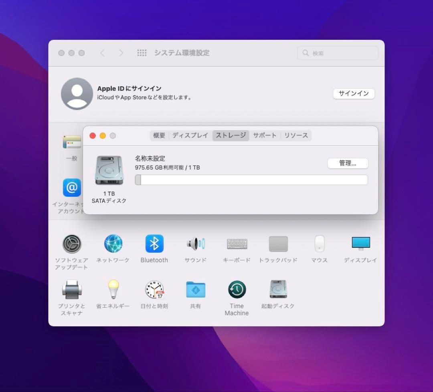Open the Sound settings

[195, 244]
